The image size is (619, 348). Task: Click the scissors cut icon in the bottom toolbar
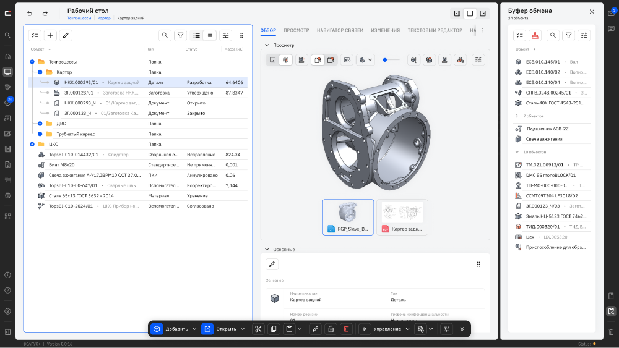[258, 329]
